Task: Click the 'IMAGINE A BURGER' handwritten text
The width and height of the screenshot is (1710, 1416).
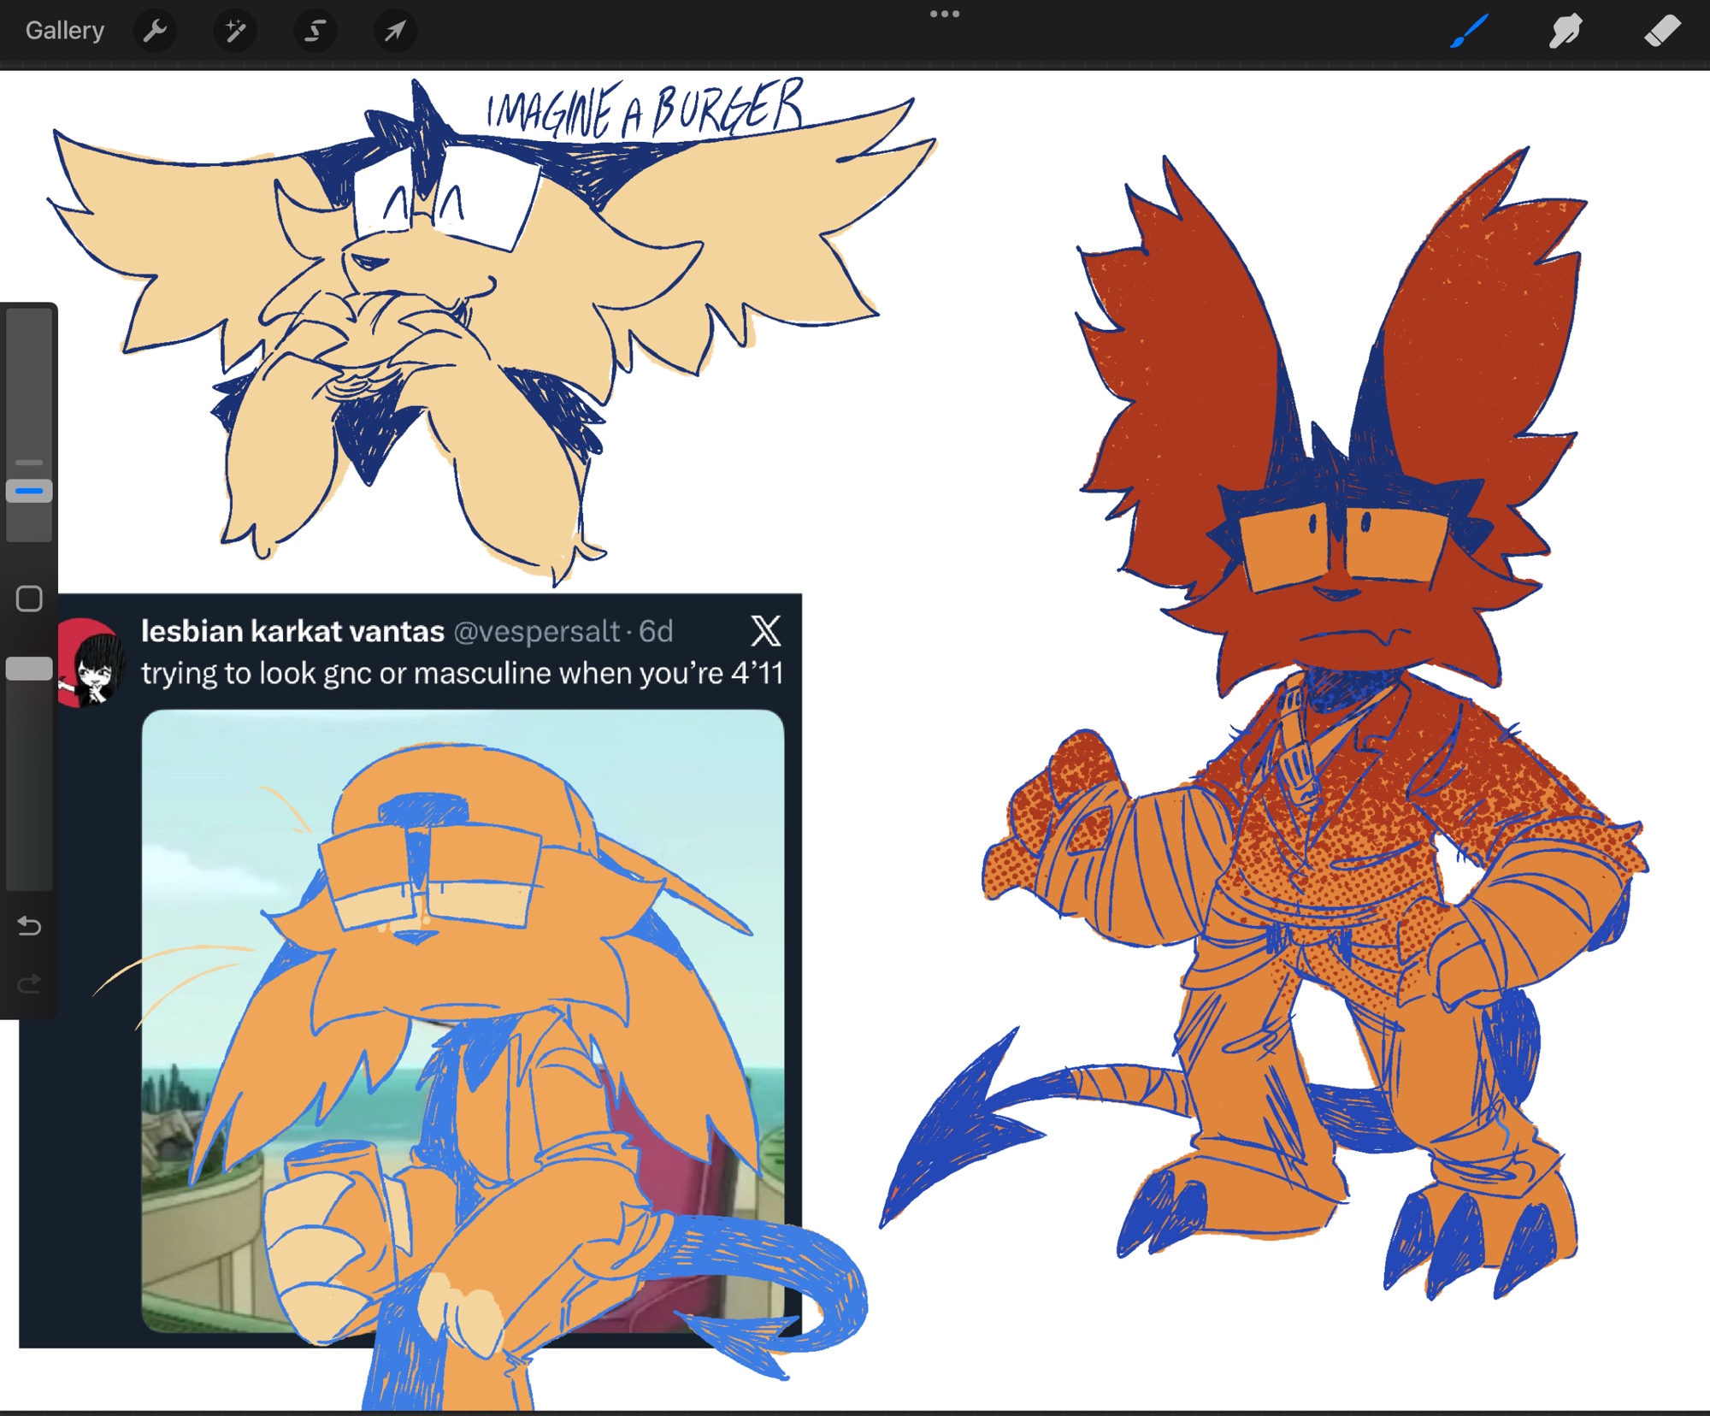Action: (645, 110)
